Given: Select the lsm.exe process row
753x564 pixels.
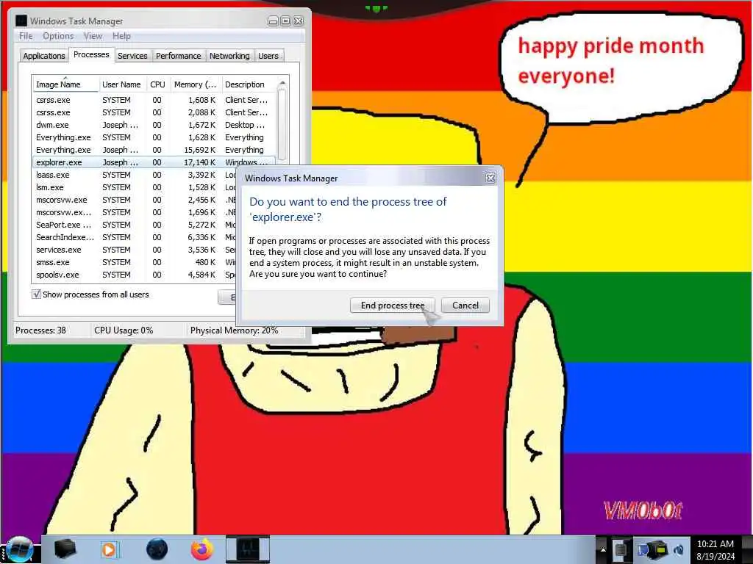Looking at the screenshot, I should (x=134, y=187).
